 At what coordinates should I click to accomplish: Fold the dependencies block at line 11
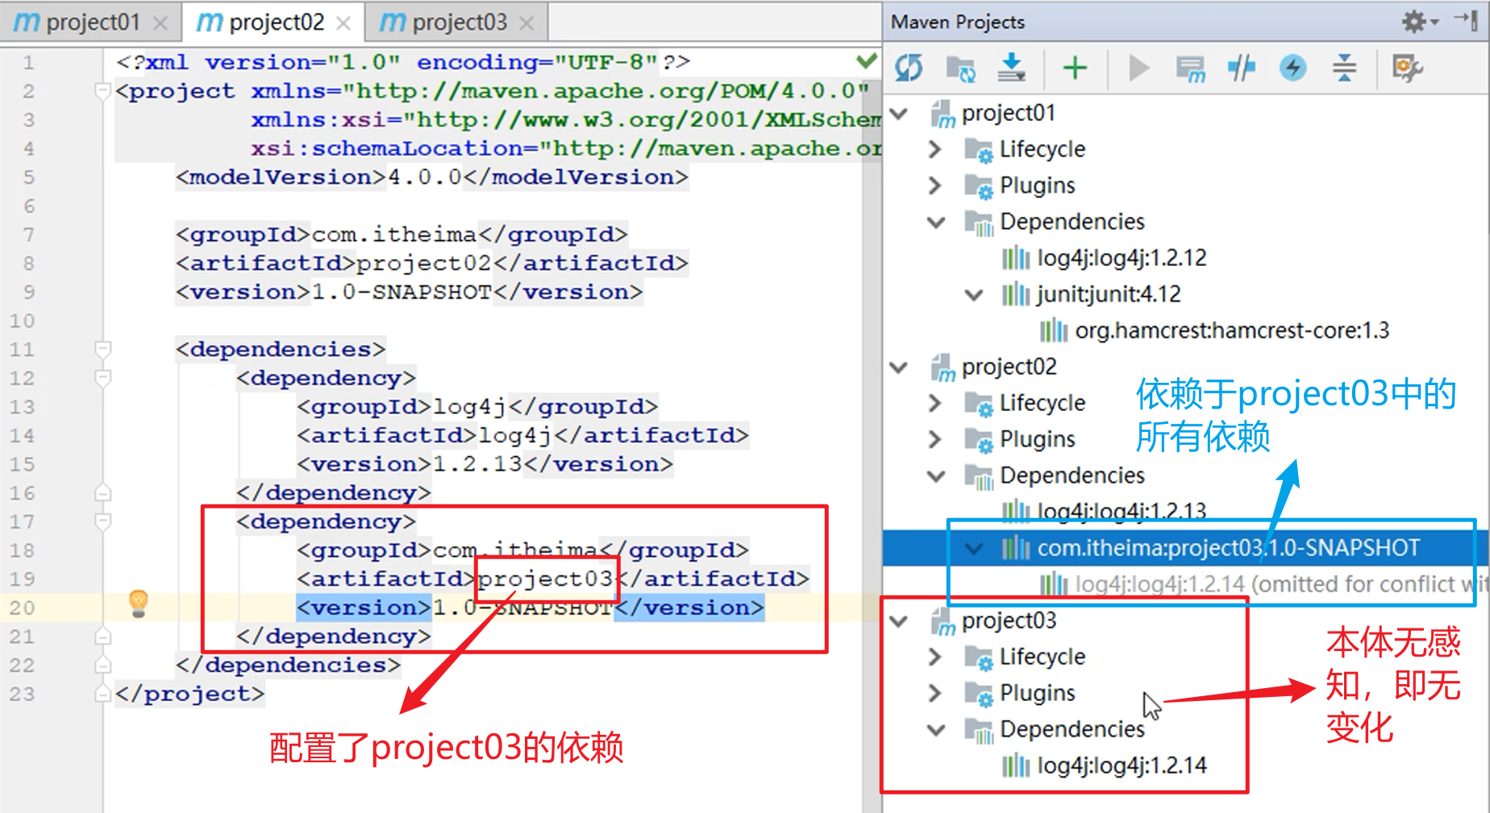pyautogui.click(x=102, y=349)
